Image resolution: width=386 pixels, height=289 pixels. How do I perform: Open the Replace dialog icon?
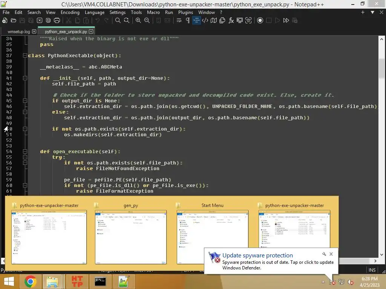[x=127, y=20]
